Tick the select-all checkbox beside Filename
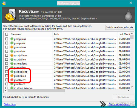This screenshot has width=137, height=108. 7,34
